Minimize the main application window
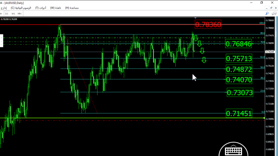Image resolution: width=278 pixels, height=156 pixels. [x=251, y=3]
